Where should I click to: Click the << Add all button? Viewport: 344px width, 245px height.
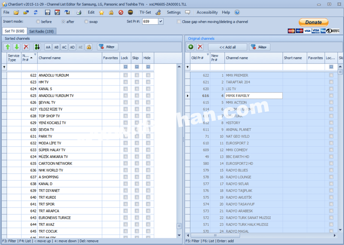228,47
